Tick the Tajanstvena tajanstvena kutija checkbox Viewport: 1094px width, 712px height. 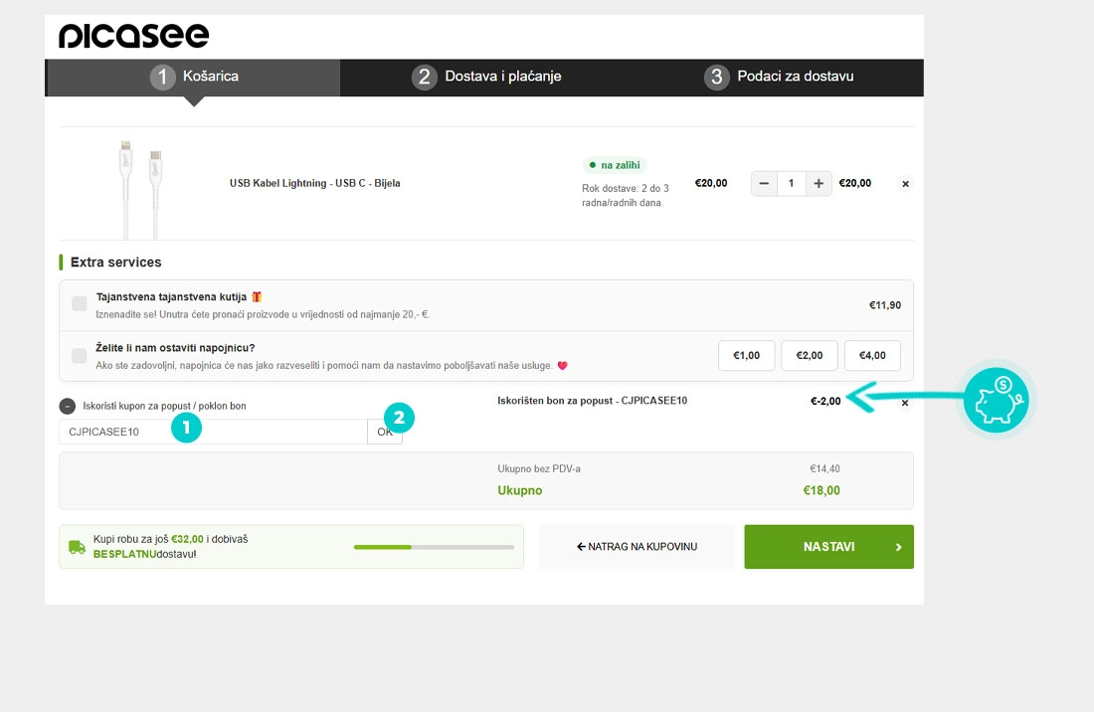80,303
